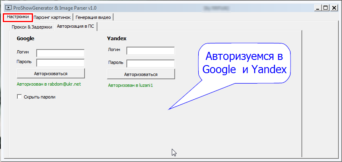Minimize the ProShowGenerator window
This screenshot has height=162, width=342.
318,8
